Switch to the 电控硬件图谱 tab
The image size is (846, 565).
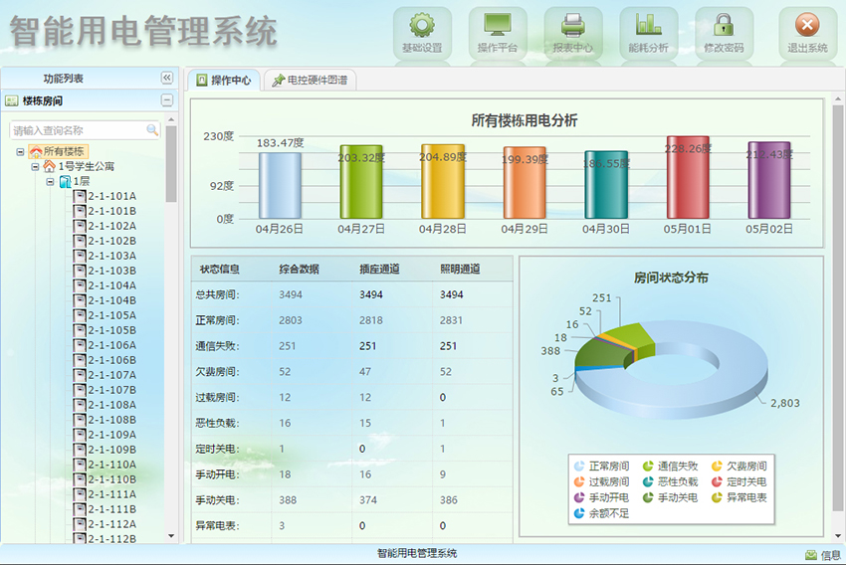pos(311,81)
